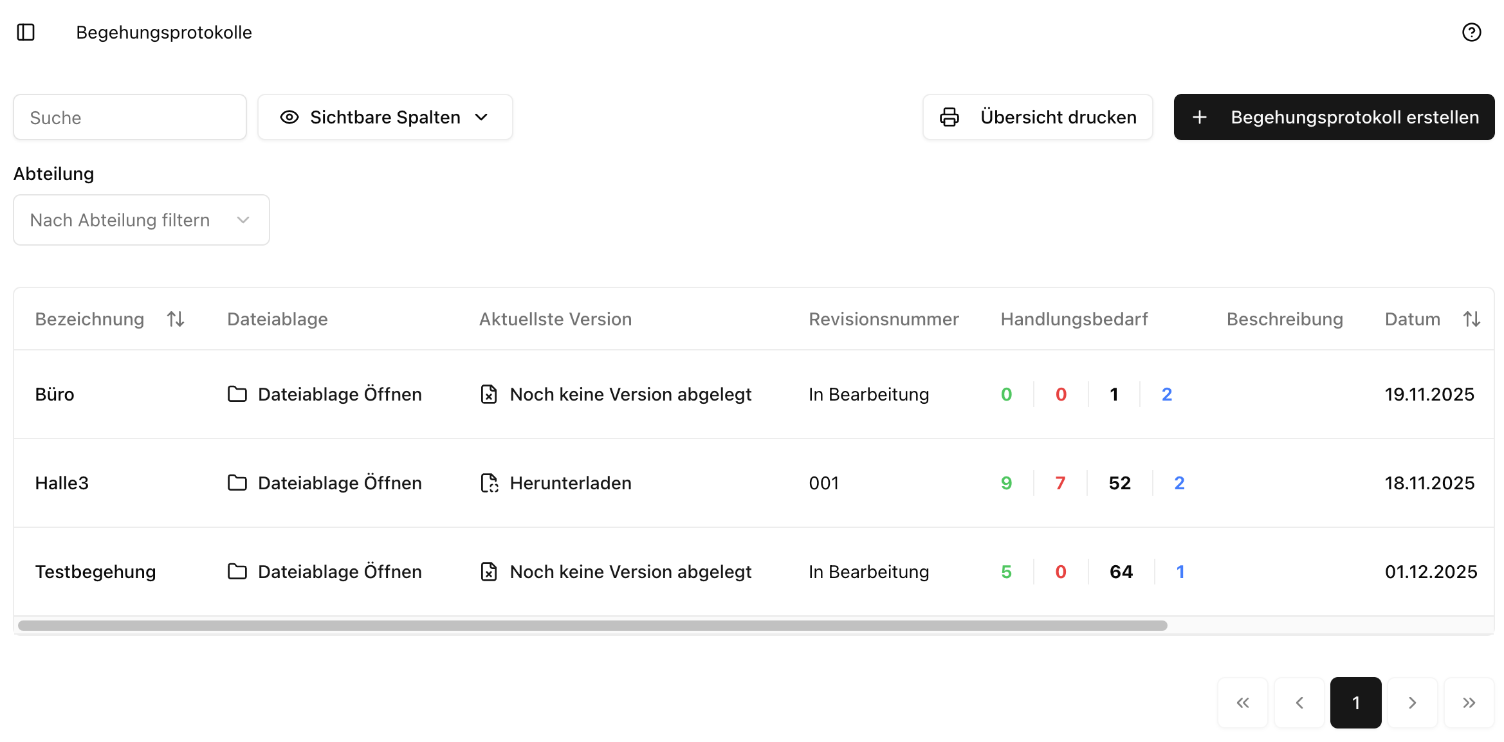Click inside the Suche input field
This screenshot has height=742, width=1504.
pyautogui.click(x=129, y=117)
